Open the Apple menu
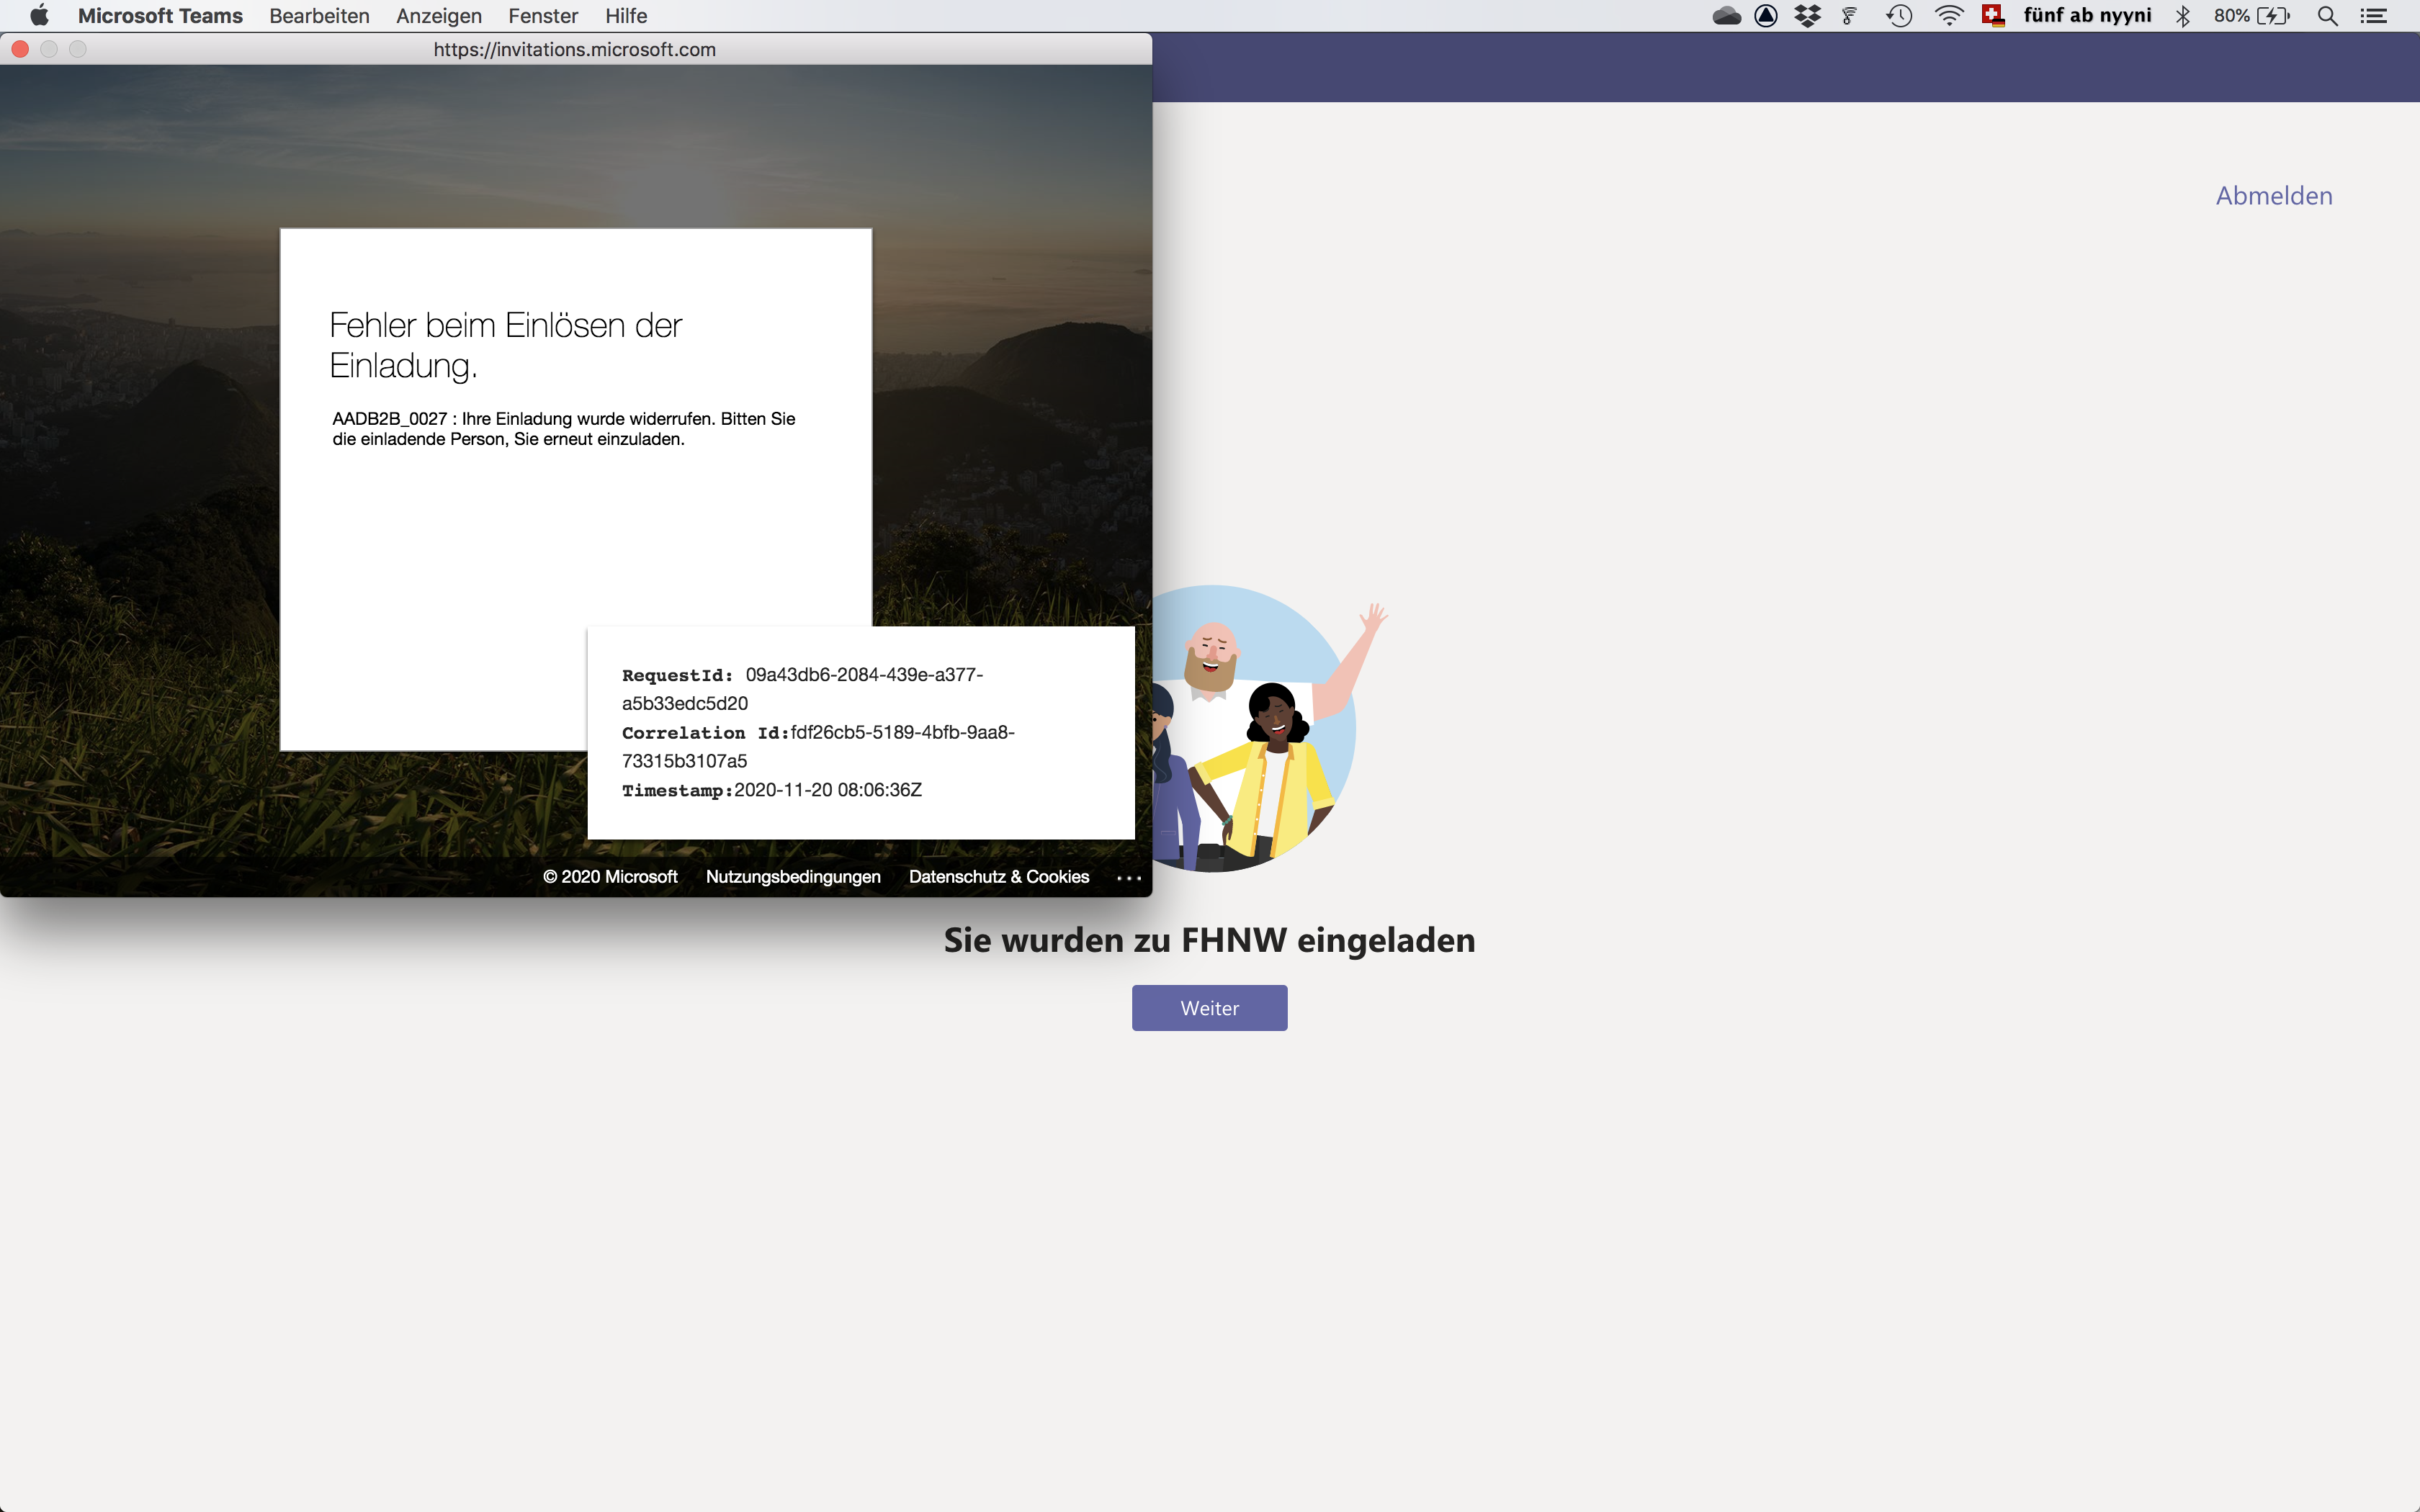Viewport: 2420px width, 1512px height. click(x=39, y=16)
